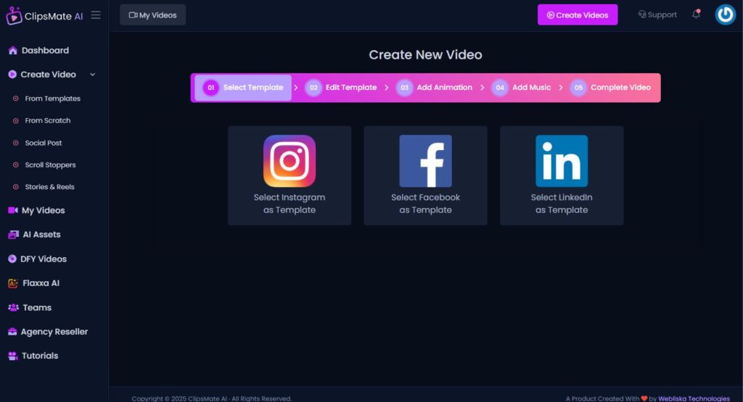Open Webliska Technologies footer link
Viewport: 743px width, 402px height.
pos(694,398)
